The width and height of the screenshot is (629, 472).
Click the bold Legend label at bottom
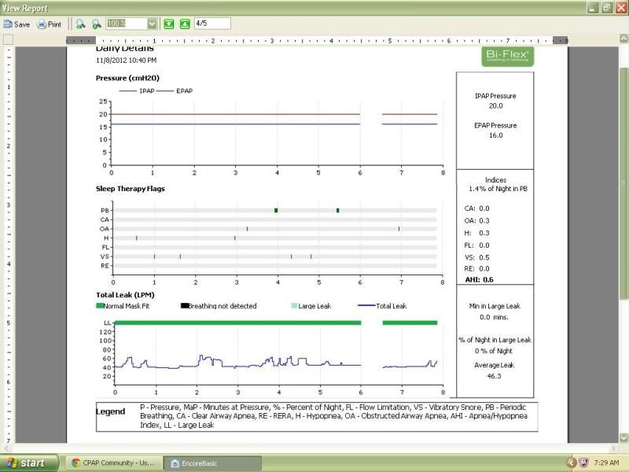click(x=110, y=411)
